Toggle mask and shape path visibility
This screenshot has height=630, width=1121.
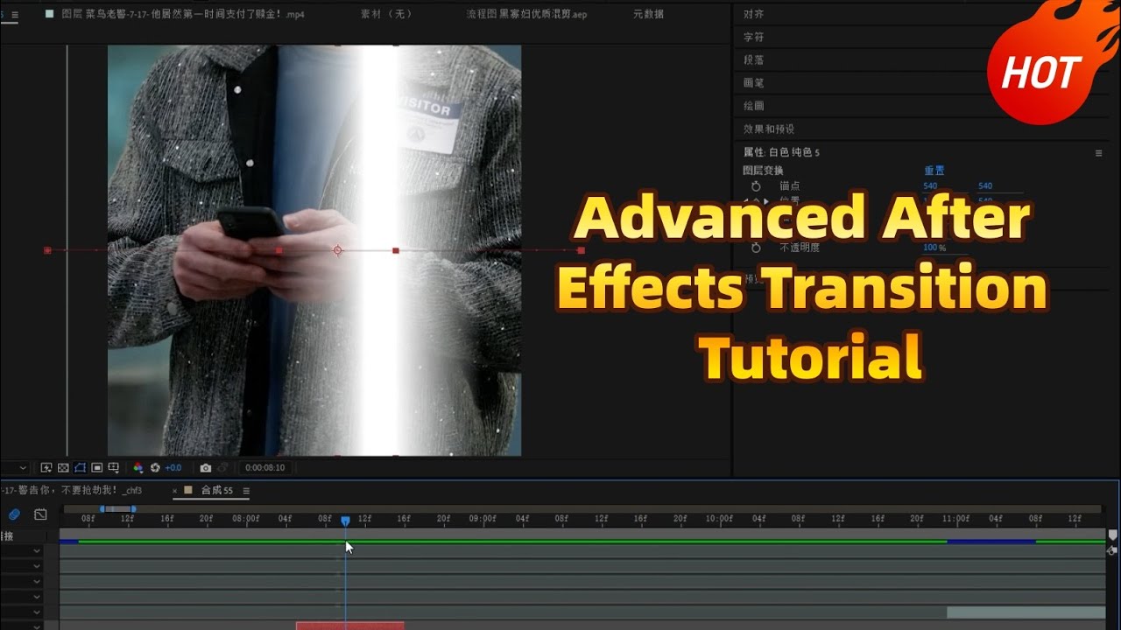(80, 468)
